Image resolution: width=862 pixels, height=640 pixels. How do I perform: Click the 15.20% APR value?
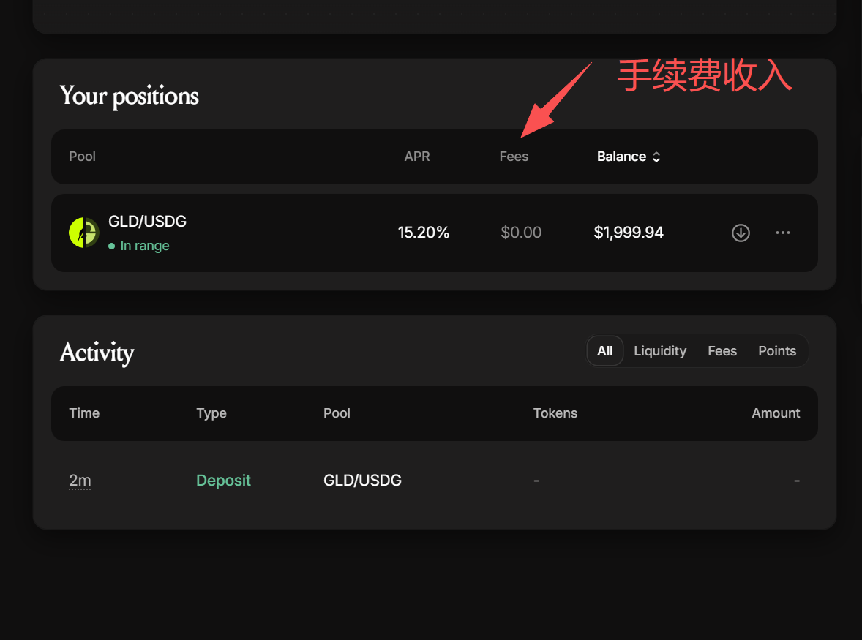point(423,233)
